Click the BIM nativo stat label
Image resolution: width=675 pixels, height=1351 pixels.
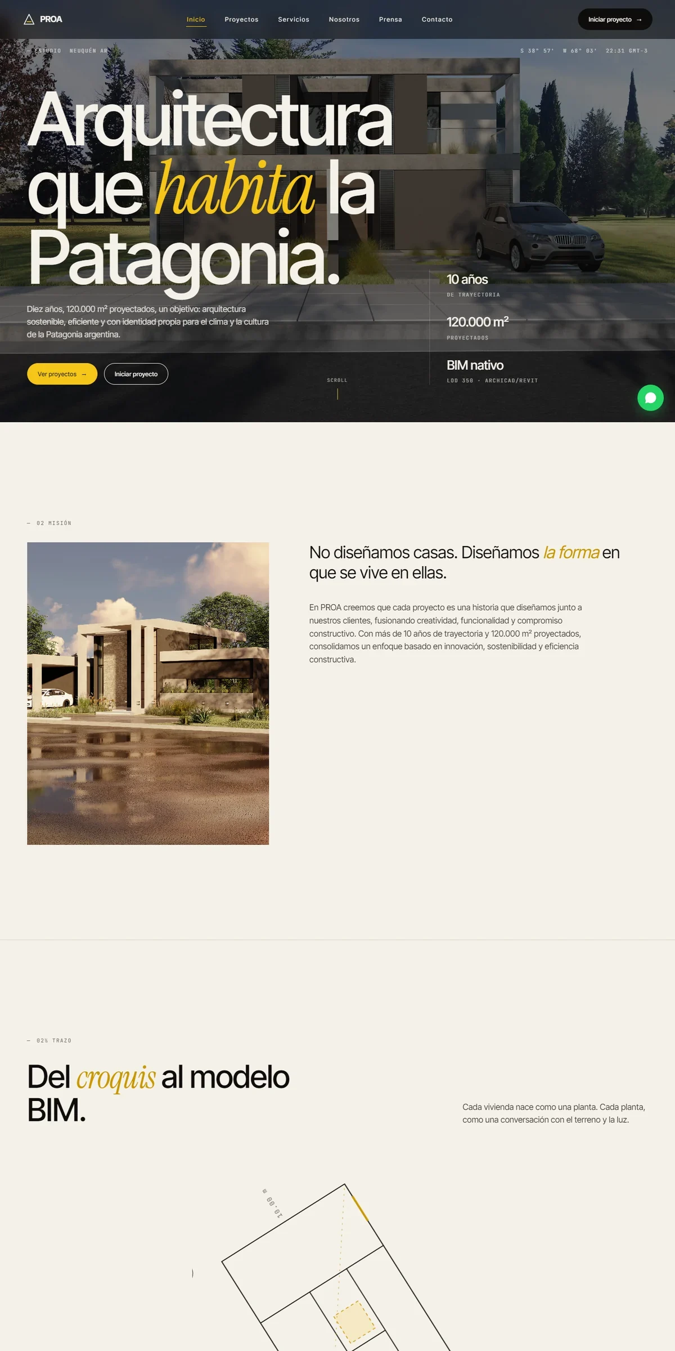(x=475, y=365)
